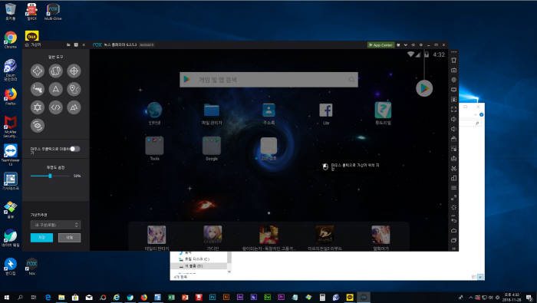Adjust the transparency slider
The width and height of the screenshot is (537, 303).
click(50, 176)
